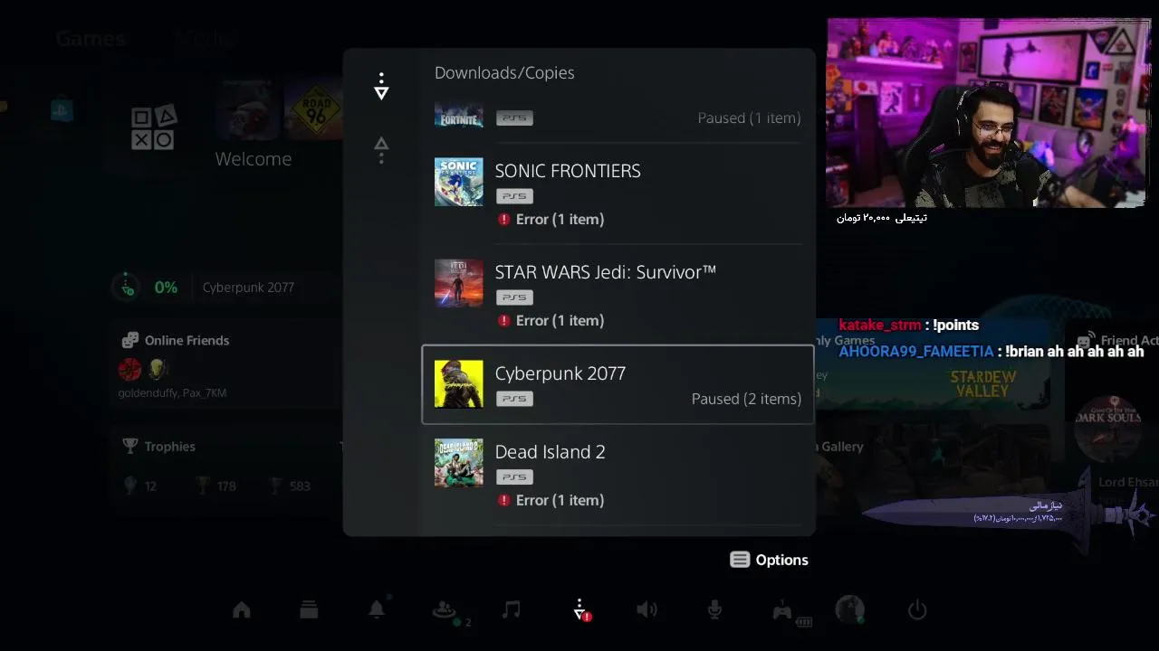Open the Mic icon in the bottom bar

point(714,610)
